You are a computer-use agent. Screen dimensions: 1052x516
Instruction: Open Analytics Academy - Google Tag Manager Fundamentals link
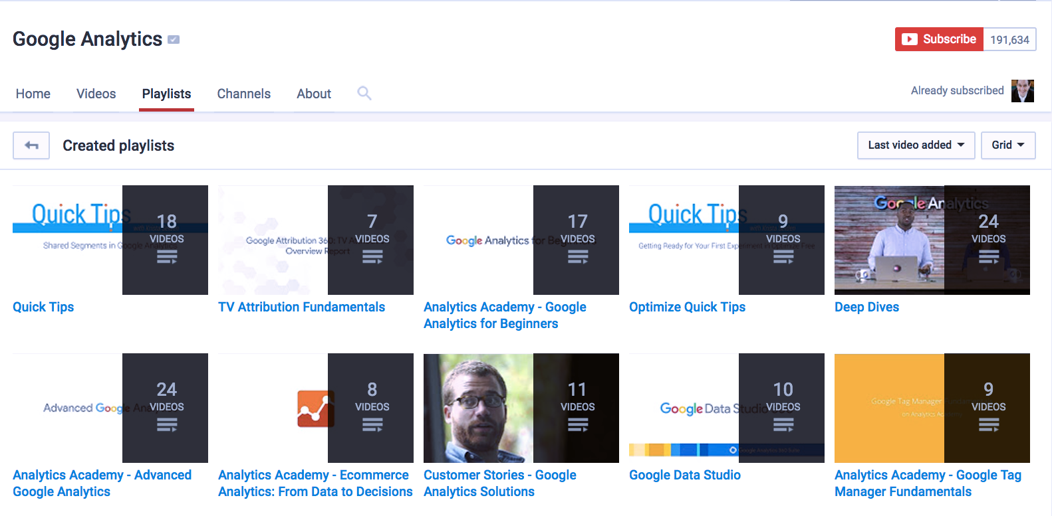(x=928, y=483)
